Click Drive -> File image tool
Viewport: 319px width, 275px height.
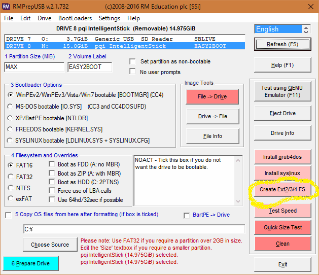point(212,116)
